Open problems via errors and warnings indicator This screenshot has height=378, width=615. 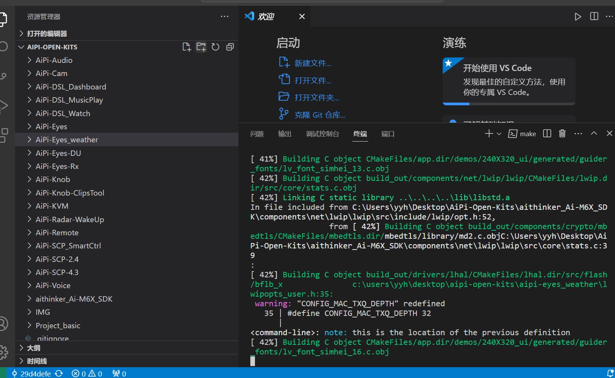[87, 373]
